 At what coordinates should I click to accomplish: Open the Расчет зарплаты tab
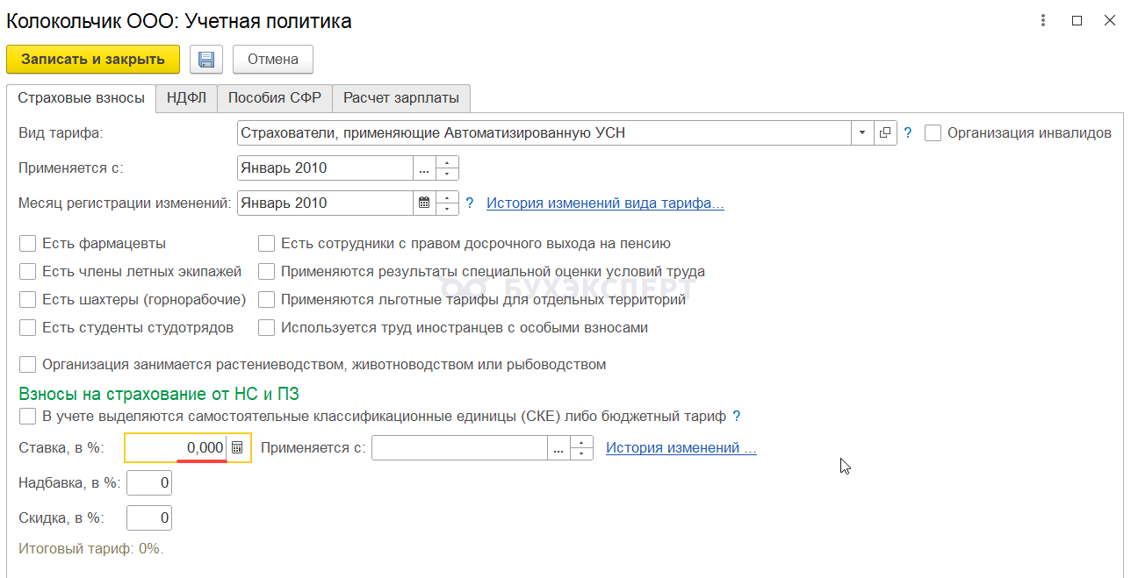[401, 98]
